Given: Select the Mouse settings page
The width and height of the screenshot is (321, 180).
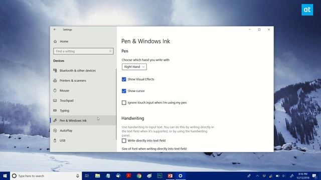Looking at the screenshot, I should 83,90.
